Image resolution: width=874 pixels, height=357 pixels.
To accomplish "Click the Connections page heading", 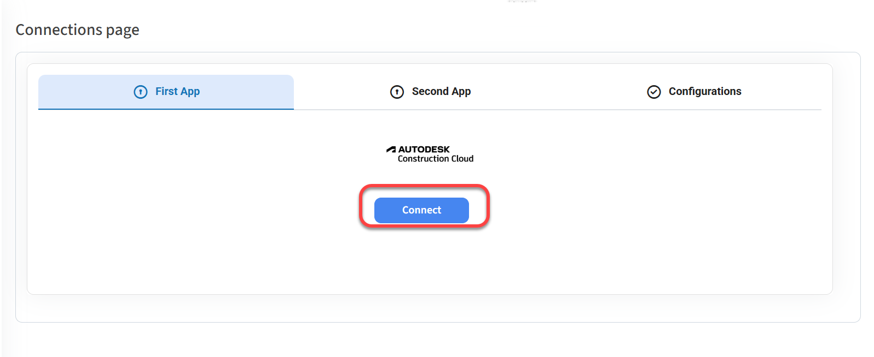I will [x=77, y=29].
